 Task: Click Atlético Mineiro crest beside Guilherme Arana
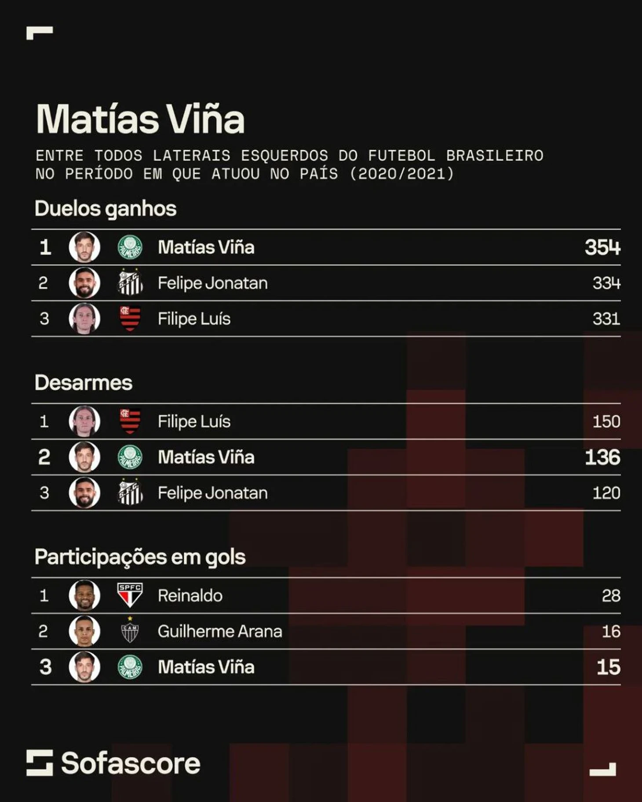(x=130, y=631)
